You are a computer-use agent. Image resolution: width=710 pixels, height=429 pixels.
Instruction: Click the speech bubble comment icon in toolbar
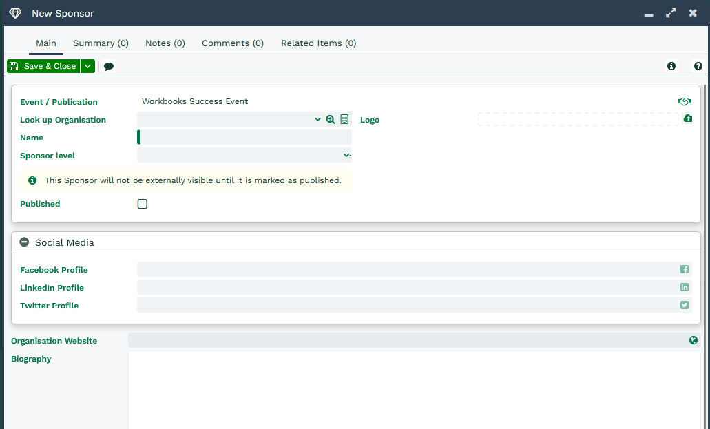click(x=109, y=67)
